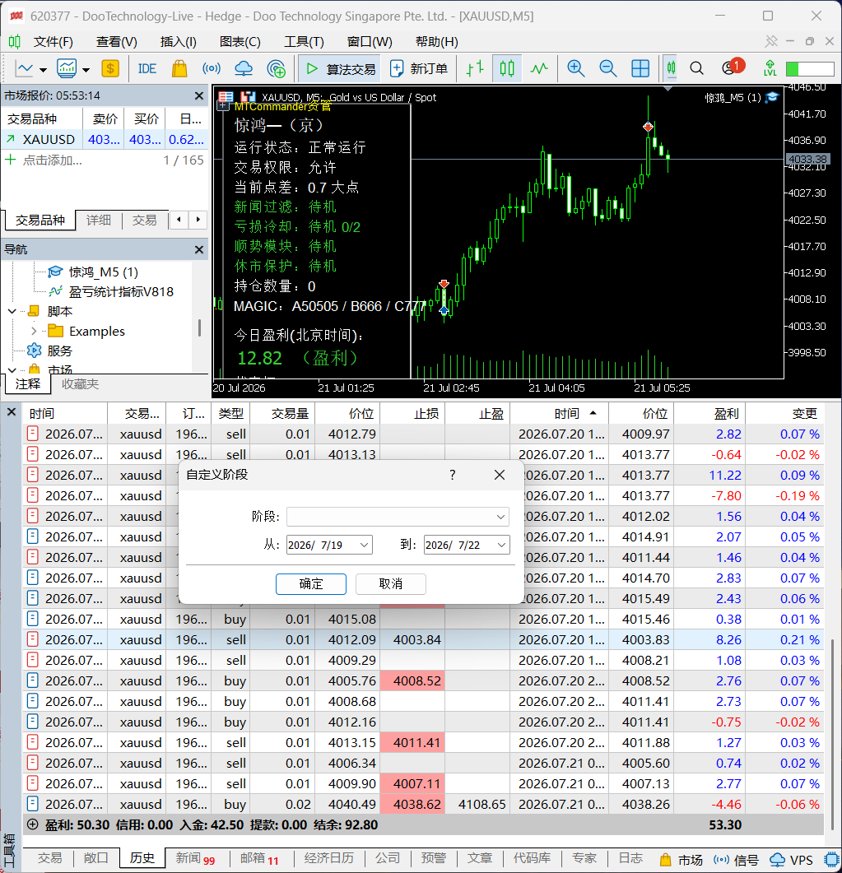Switch to the 详细 tab in Market Watch
Image resolution: width=842 pixels, height=873 pixels.
(x=99, y=220)
